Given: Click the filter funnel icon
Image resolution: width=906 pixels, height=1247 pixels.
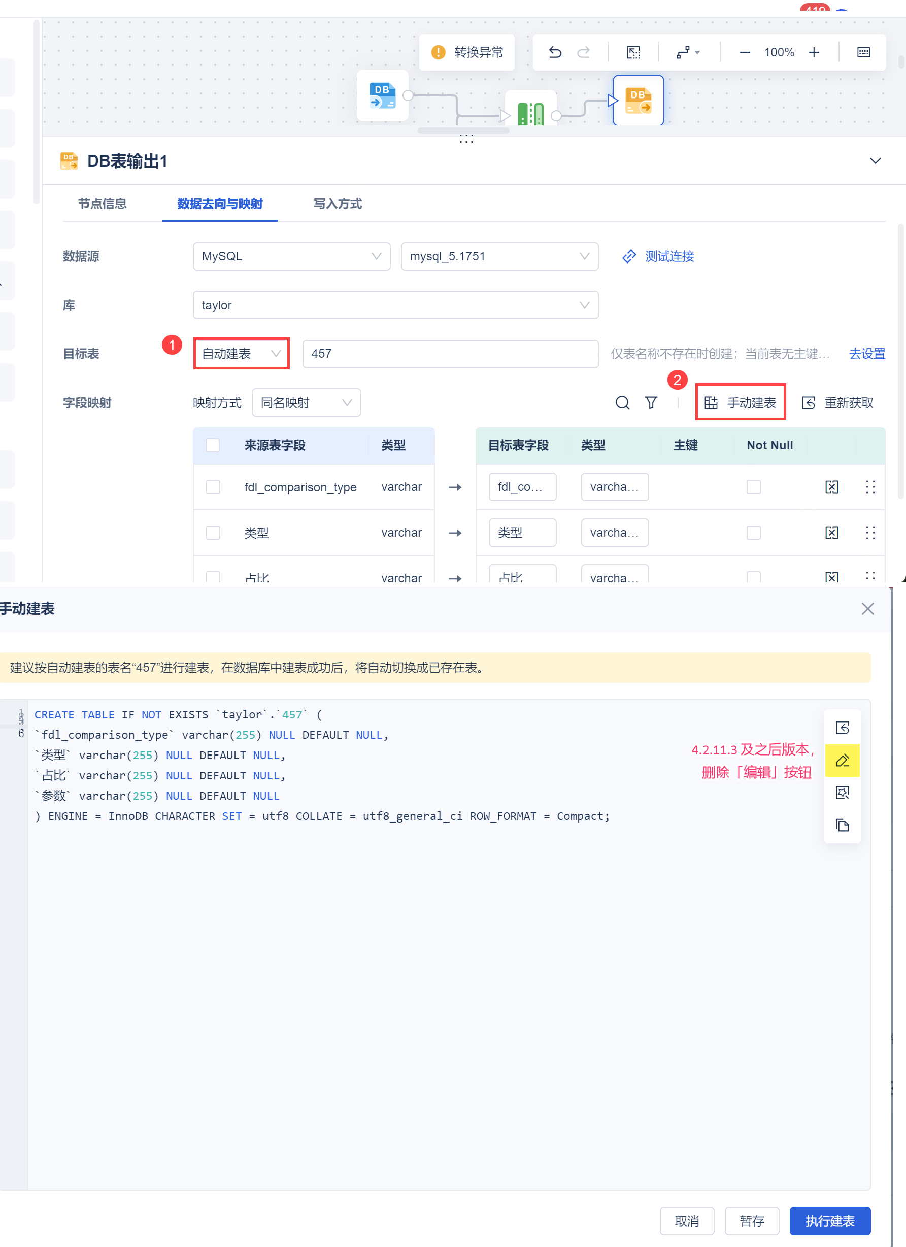Looking at the screenshot, I should coord(651,403).
